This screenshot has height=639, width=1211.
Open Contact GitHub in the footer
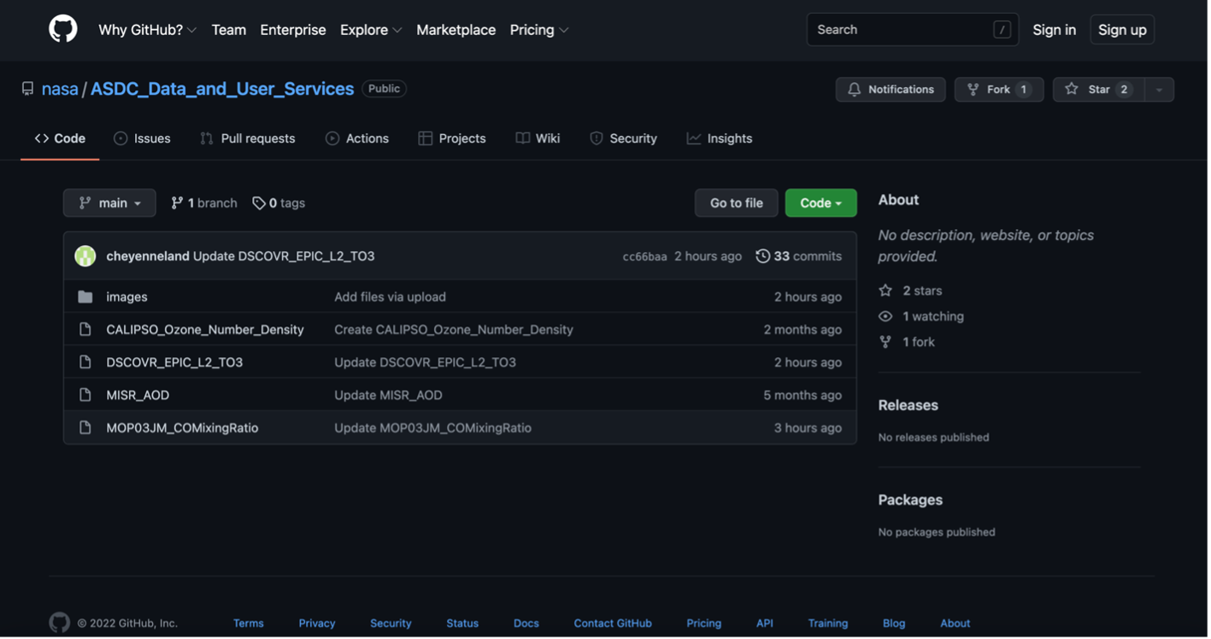pyautogui.click(x=613, y=623)
